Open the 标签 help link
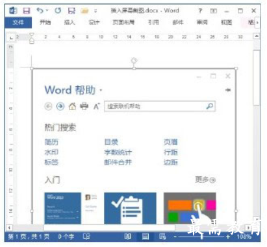267x247 pixels. (51, 162)
